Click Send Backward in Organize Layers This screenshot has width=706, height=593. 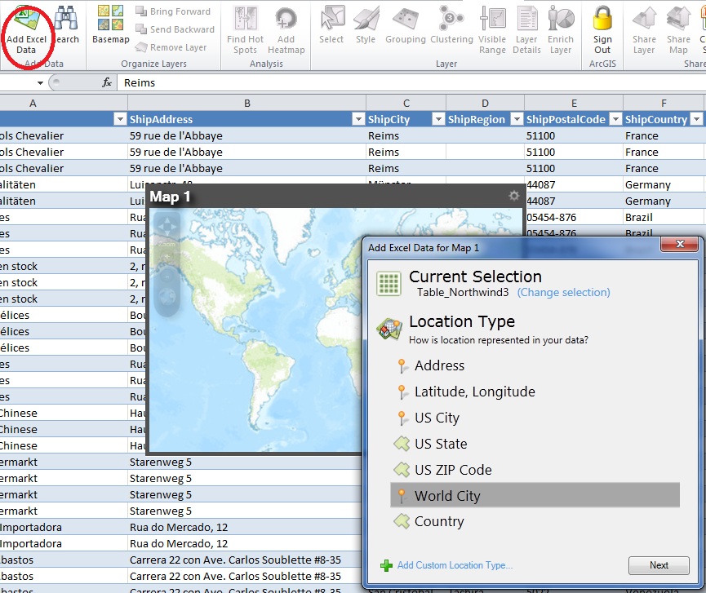175,29
